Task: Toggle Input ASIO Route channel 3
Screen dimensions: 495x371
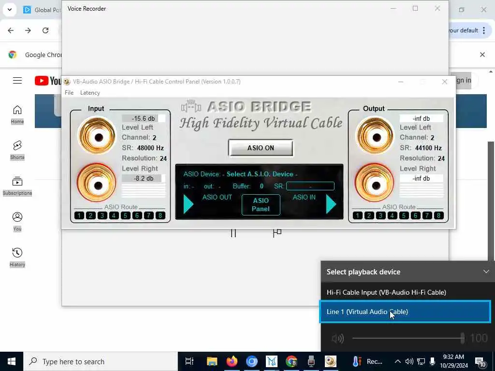Action: [x=102, y=215]
